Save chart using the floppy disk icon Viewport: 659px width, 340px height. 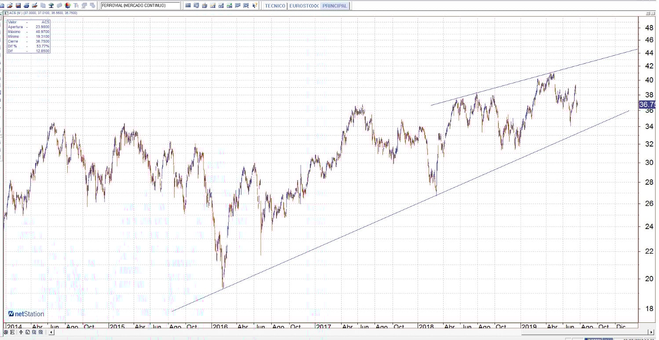tap(18, 6)
